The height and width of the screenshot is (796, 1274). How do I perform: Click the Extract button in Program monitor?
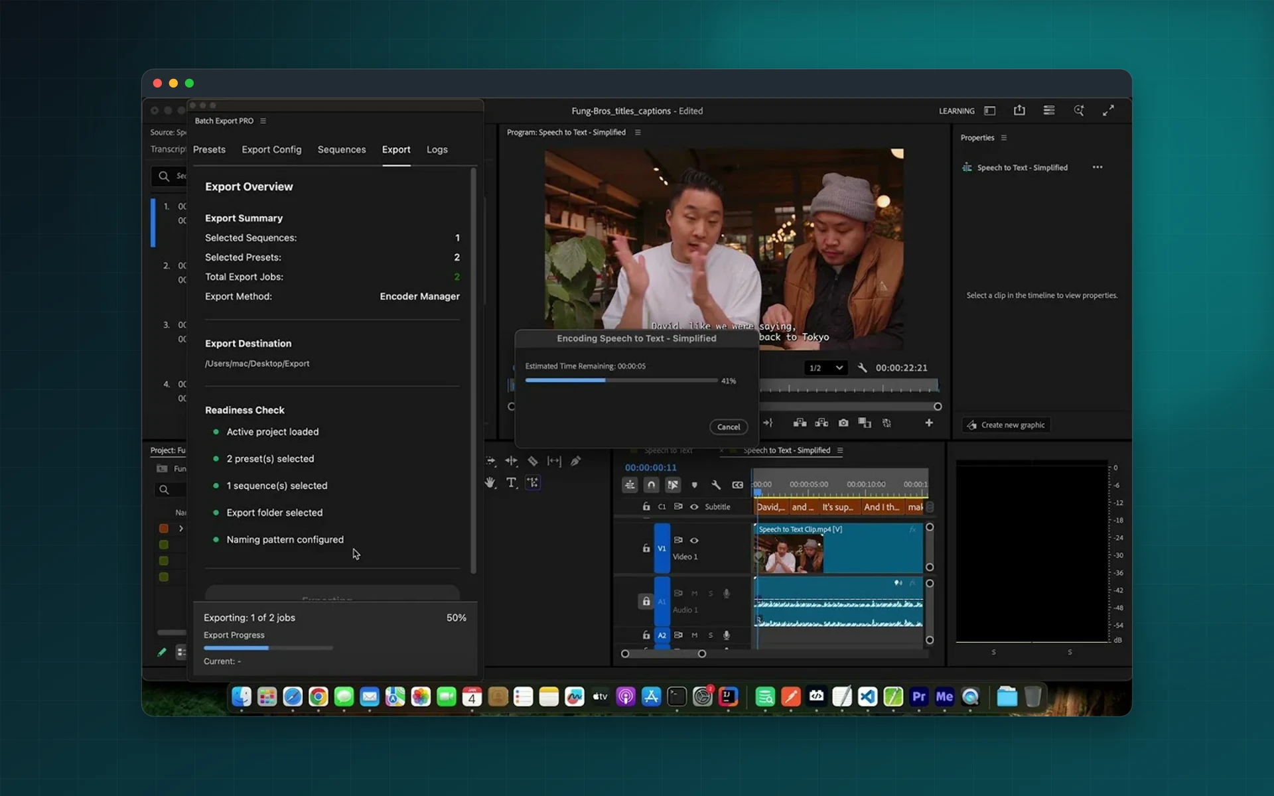[821, 423]
